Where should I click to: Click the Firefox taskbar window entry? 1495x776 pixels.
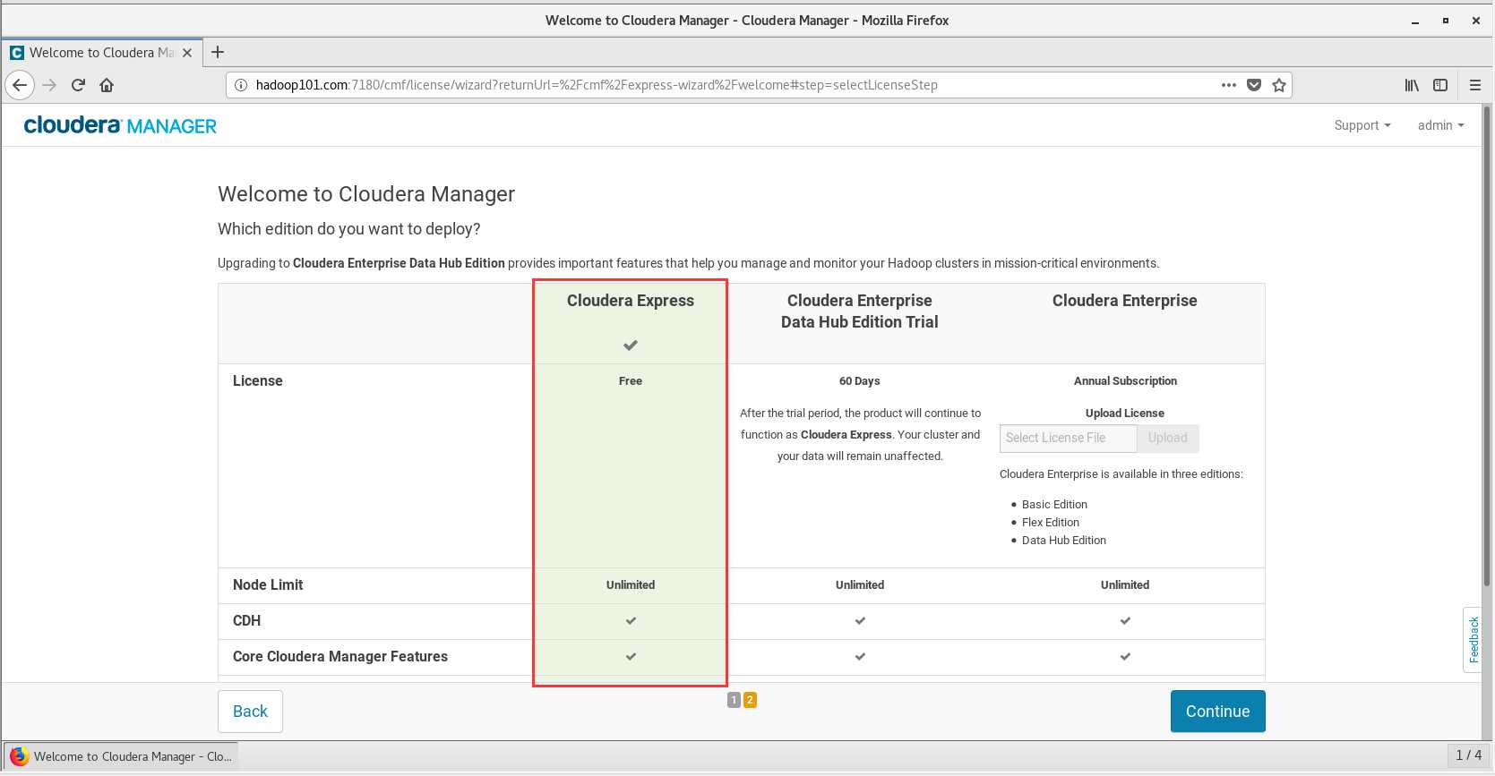click(121, 756)
